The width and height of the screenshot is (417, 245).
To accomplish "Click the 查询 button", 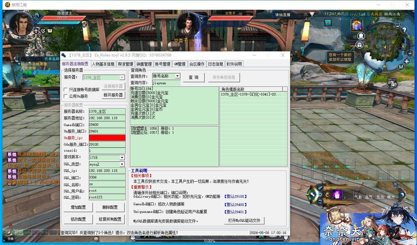I will coord(194,77).
